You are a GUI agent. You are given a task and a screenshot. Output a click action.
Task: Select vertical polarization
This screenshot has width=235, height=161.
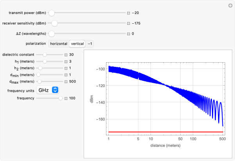[x=77, y=44]
